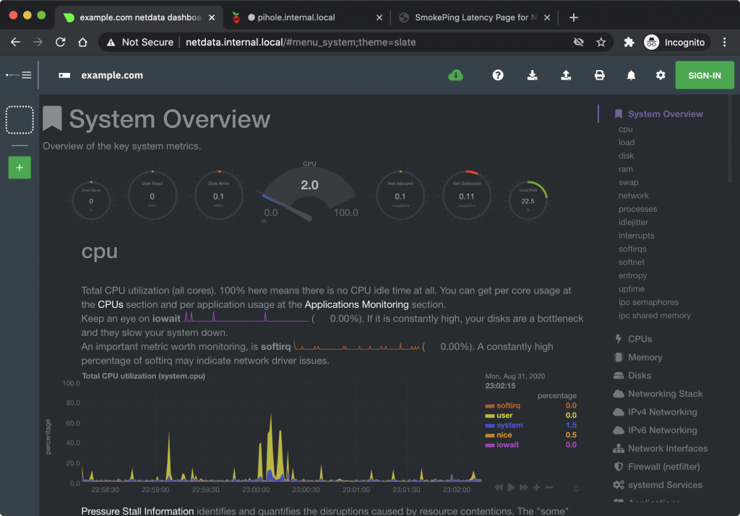Click the export snapshot upload icon
This screenshot has height=516, width=740.
[566, 75]
